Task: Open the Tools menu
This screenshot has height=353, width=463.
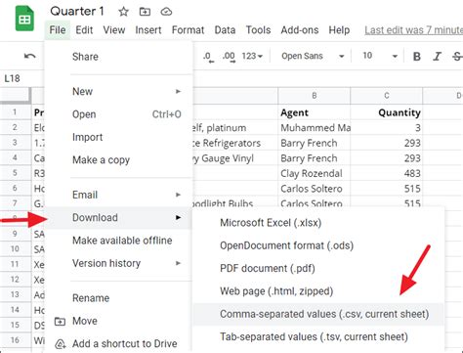Action: coord(258,30)
